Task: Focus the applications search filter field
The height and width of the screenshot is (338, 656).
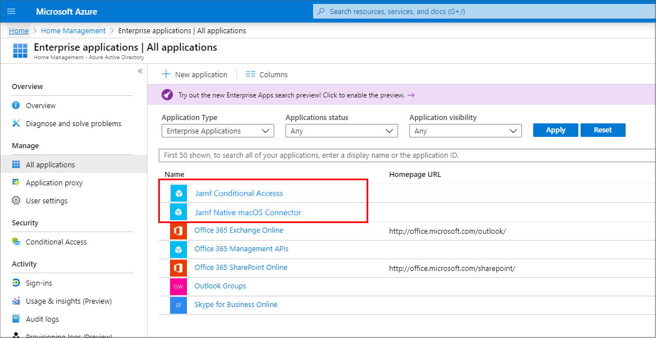Action: pos(407,155)
